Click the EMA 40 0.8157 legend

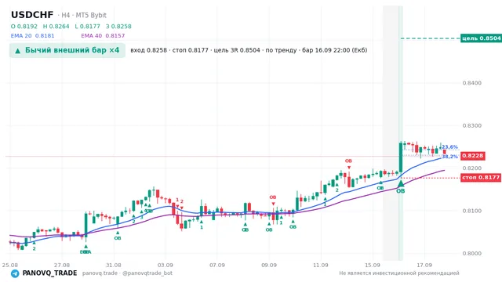(x=103, y=35)
